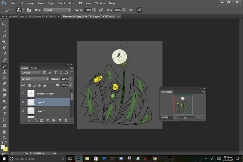Viewport: 243px width, 162px height.
Task: Select the Crop tool
Action: click(4, 48)
